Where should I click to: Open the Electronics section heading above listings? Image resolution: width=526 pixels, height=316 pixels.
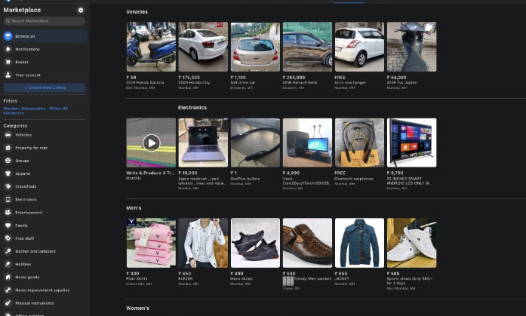192,108
